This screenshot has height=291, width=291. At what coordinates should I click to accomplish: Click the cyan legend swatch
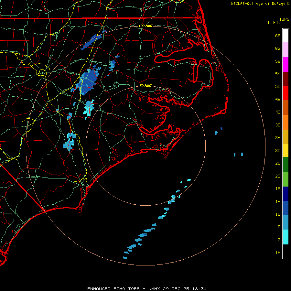pyautogui.click(x=286, y=237)
